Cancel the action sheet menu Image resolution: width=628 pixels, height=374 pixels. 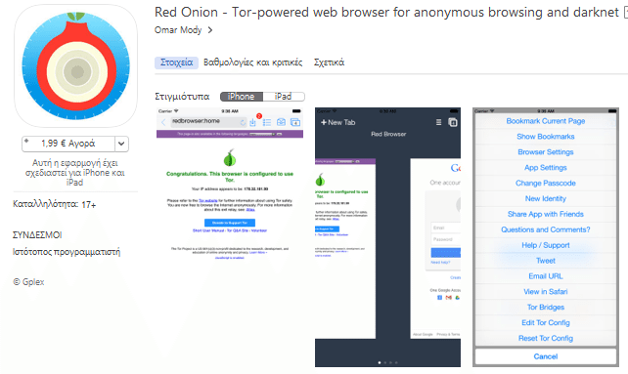(x=546, y=356)
